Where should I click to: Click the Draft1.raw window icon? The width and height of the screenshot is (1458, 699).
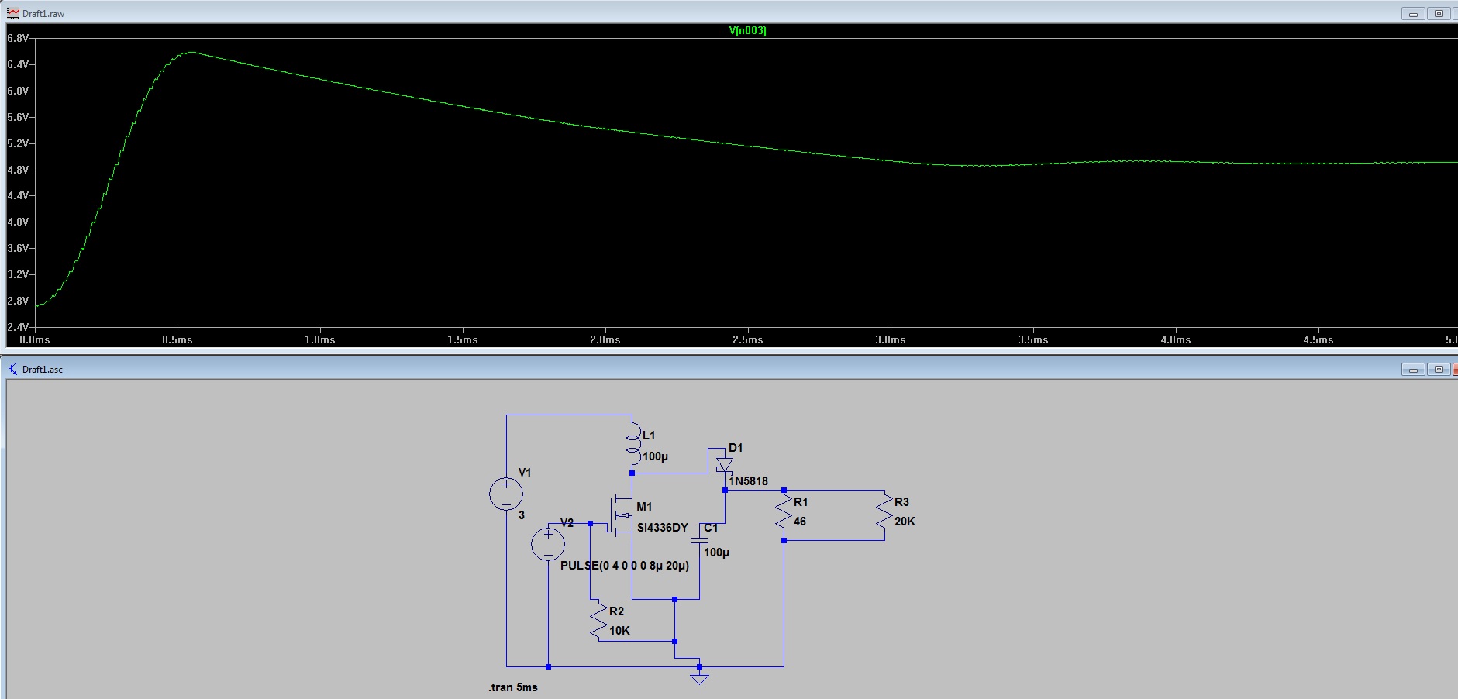(x=13, y=13)
